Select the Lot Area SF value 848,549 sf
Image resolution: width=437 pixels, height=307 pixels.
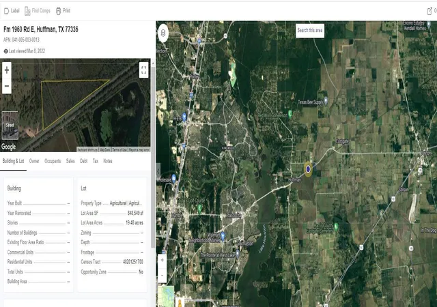(135, 213)
